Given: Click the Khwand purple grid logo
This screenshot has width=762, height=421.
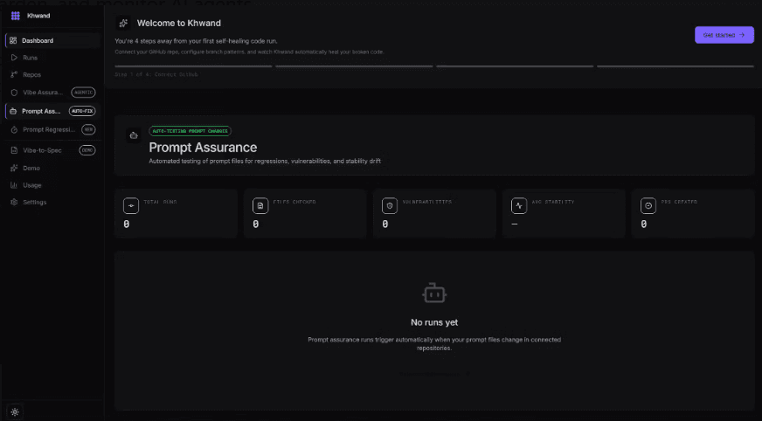Looking at the screenshot, I should click(16, 16).
